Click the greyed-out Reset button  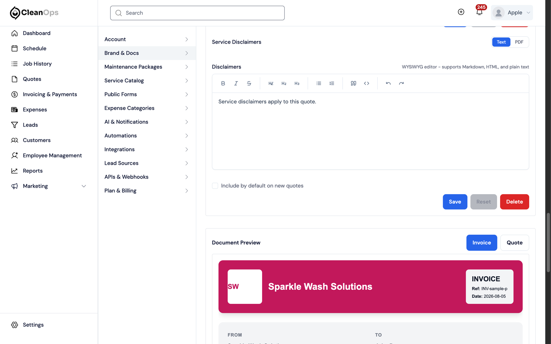click(x=484, y=202)
